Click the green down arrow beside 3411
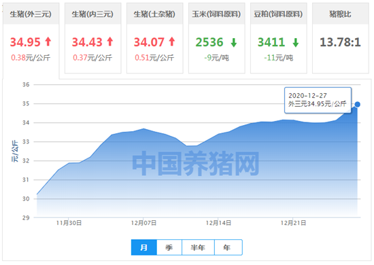The width and height of the screenshot is (374, 265). pyautogui.click(x=296, y=43)
